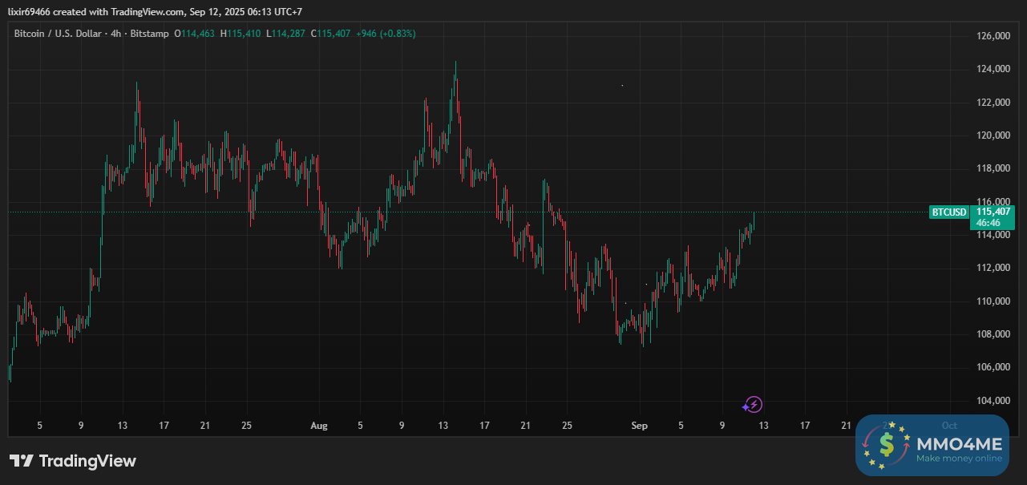Click the MMO4ME dollar sign logo

[x=886, y=445]
